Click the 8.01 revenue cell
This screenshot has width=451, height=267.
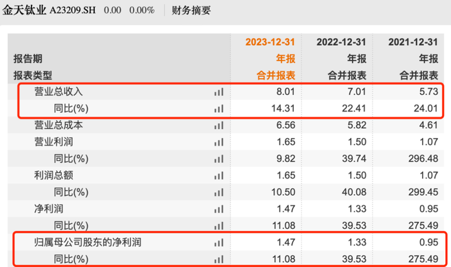(x=285, y=92)
